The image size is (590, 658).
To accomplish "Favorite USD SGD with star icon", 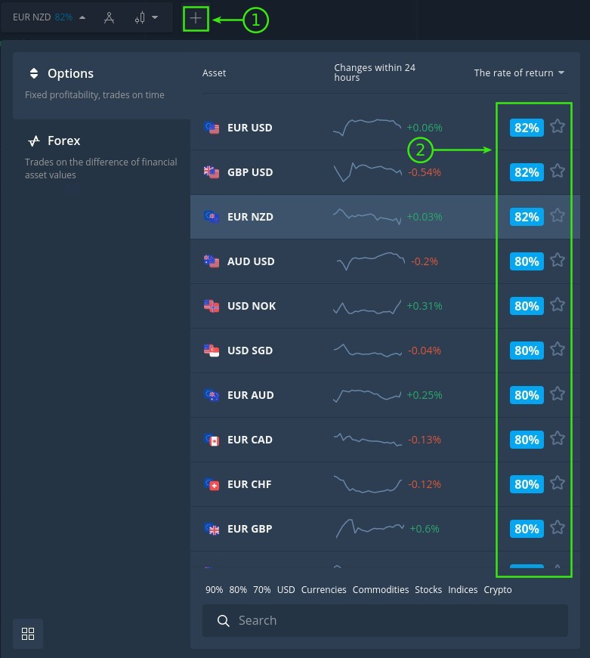I will click(x=558, y=349).
